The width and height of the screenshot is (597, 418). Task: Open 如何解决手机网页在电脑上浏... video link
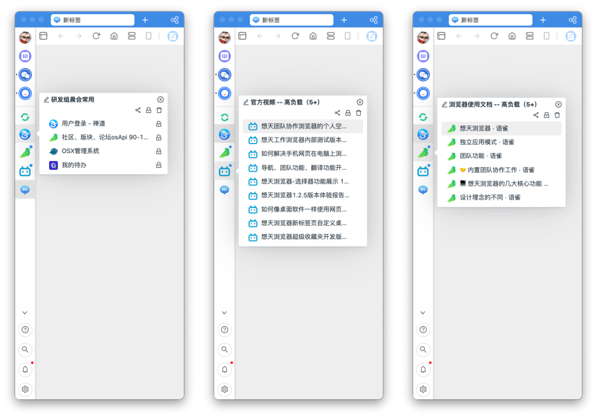coord(303,154)
